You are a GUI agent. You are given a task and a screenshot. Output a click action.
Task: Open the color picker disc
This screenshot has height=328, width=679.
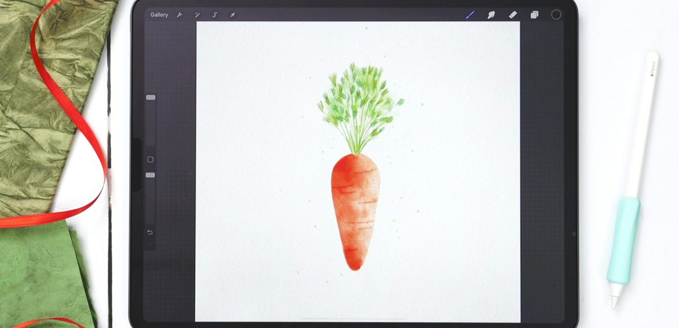557,15
